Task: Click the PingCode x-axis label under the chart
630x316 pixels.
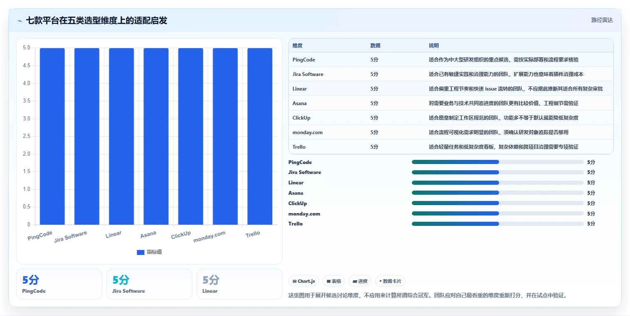Action: tap(40, 235)
